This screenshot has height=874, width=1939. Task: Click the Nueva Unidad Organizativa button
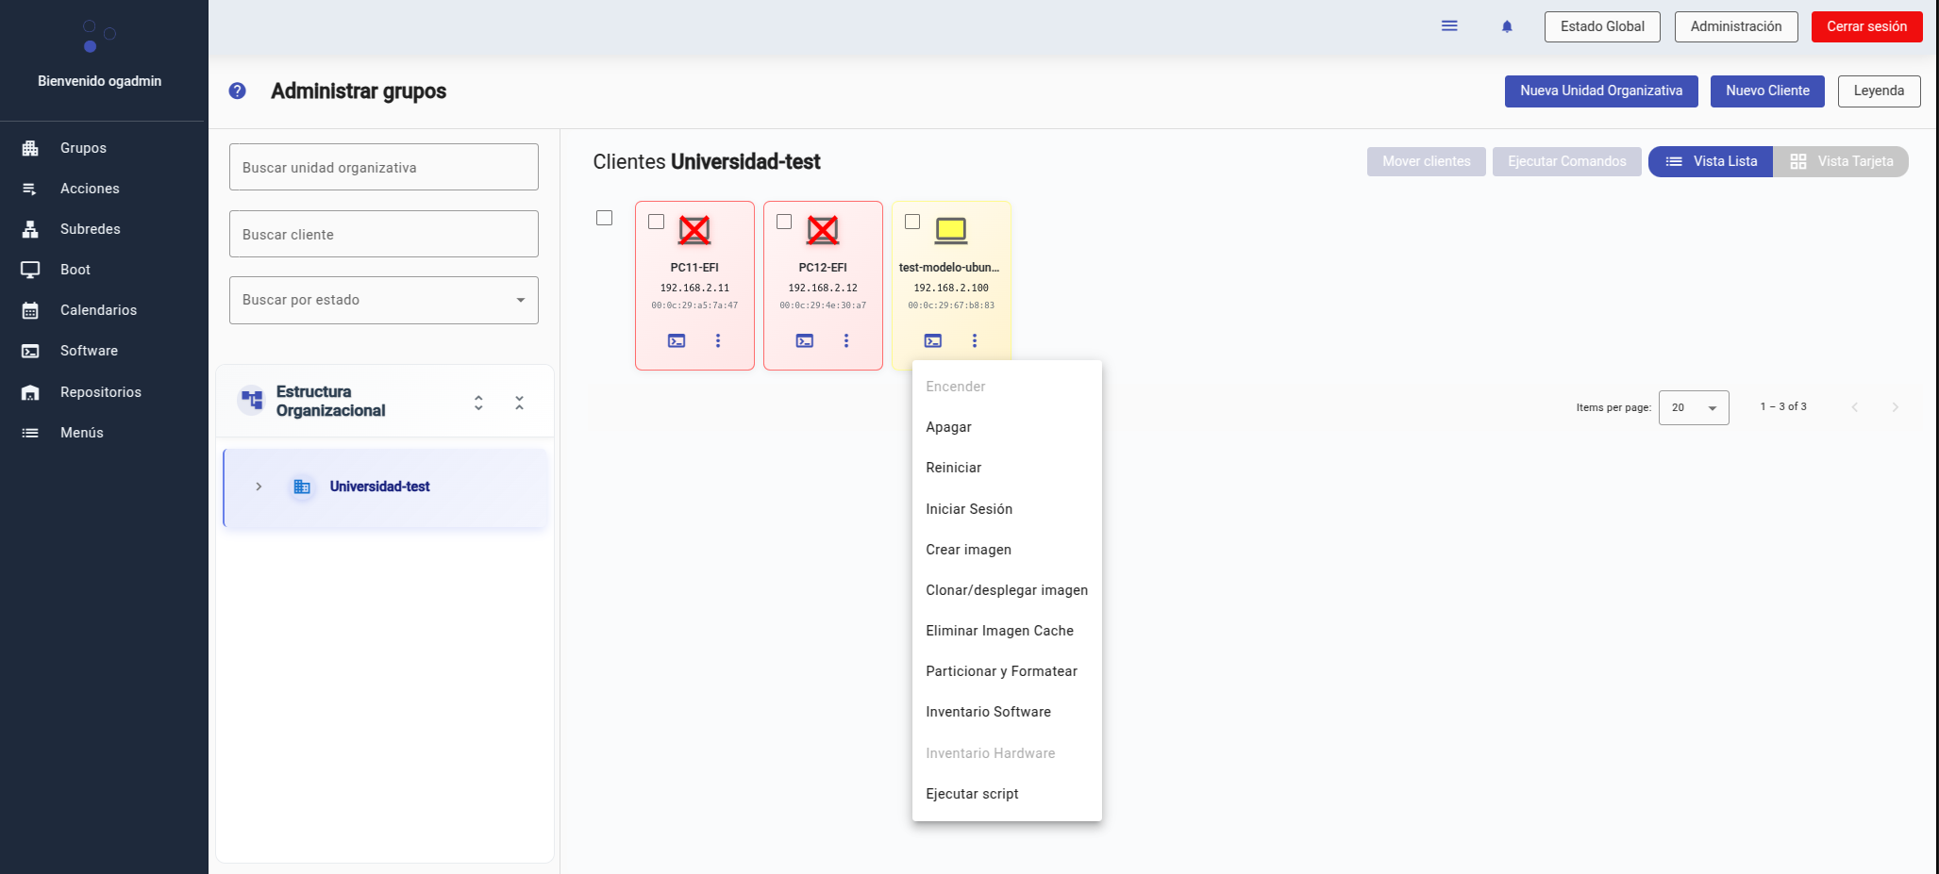tap(1600, 91)
